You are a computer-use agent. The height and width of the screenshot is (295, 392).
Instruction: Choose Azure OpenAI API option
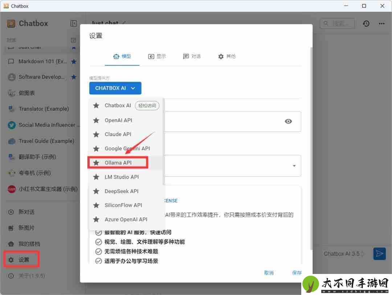point(126,220)
